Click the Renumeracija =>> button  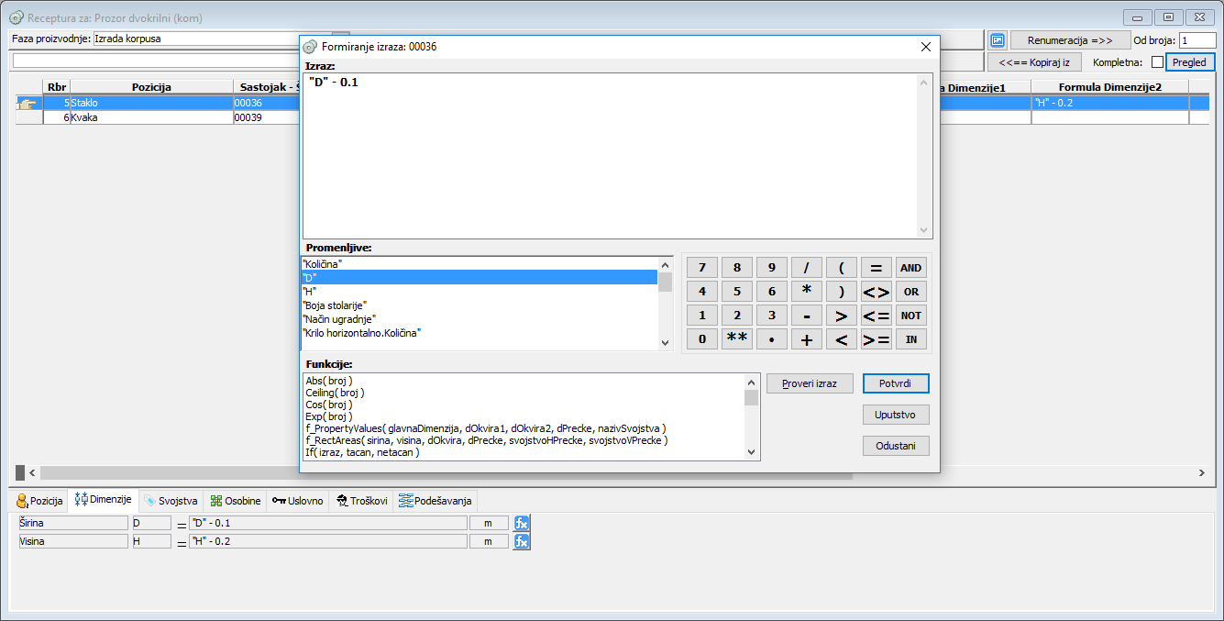[x=1070, y=40]
